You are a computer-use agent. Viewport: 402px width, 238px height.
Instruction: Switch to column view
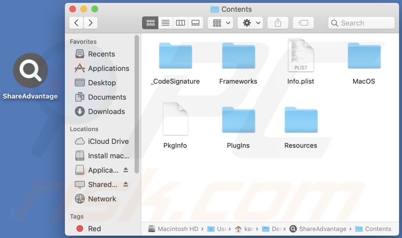point(181,23)
